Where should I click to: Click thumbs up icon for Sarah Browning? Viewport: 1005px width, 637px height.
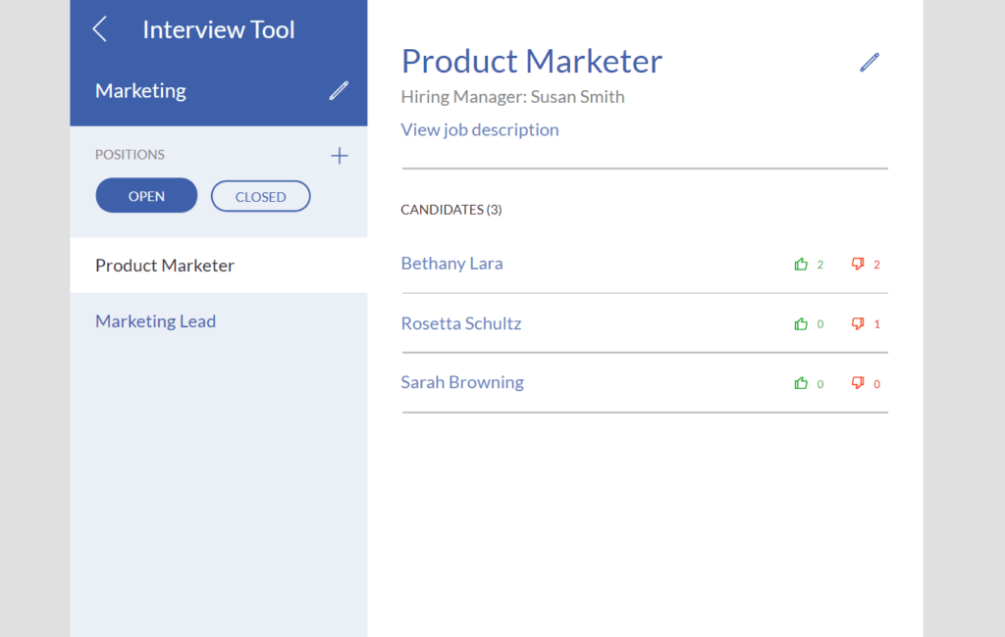point(801,383)
